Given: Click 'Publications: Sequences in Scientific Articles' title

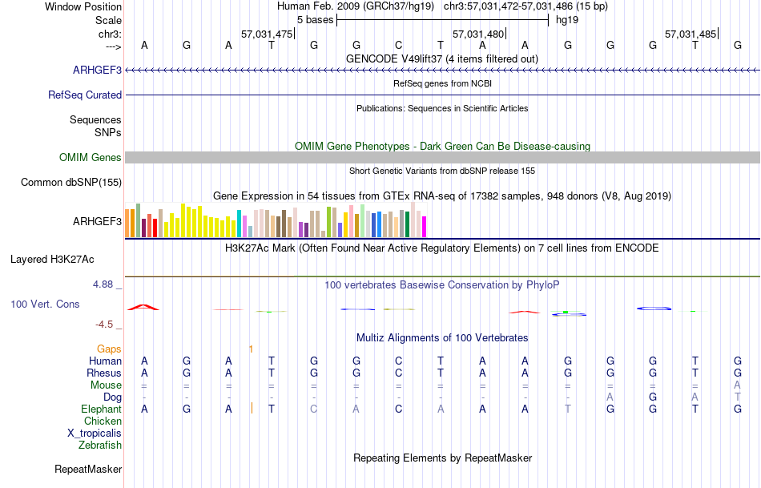Looking at the screenshot, I should click(x=442, y=108).
